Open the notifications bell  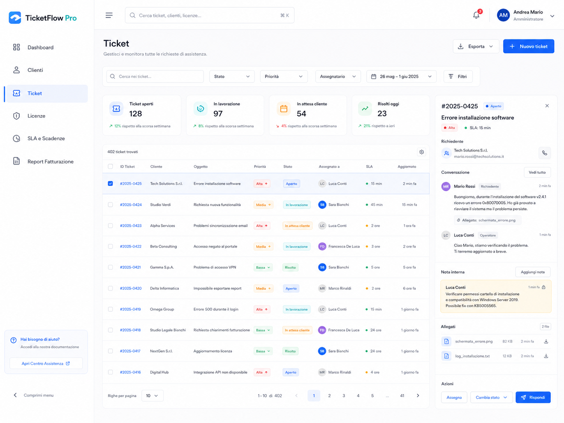click(x=476, y=15)
